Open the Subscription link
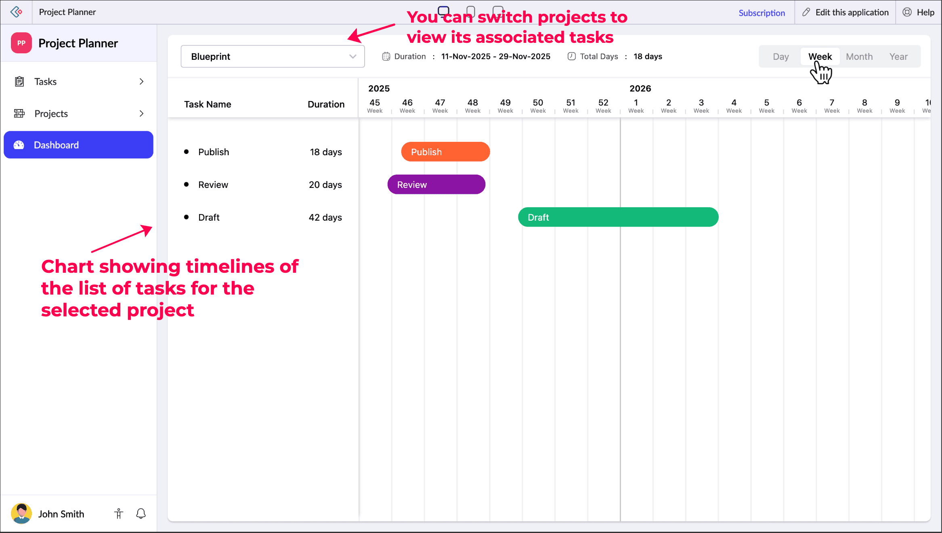The height and width of the screenshot is (533, 942). (762, 13)
